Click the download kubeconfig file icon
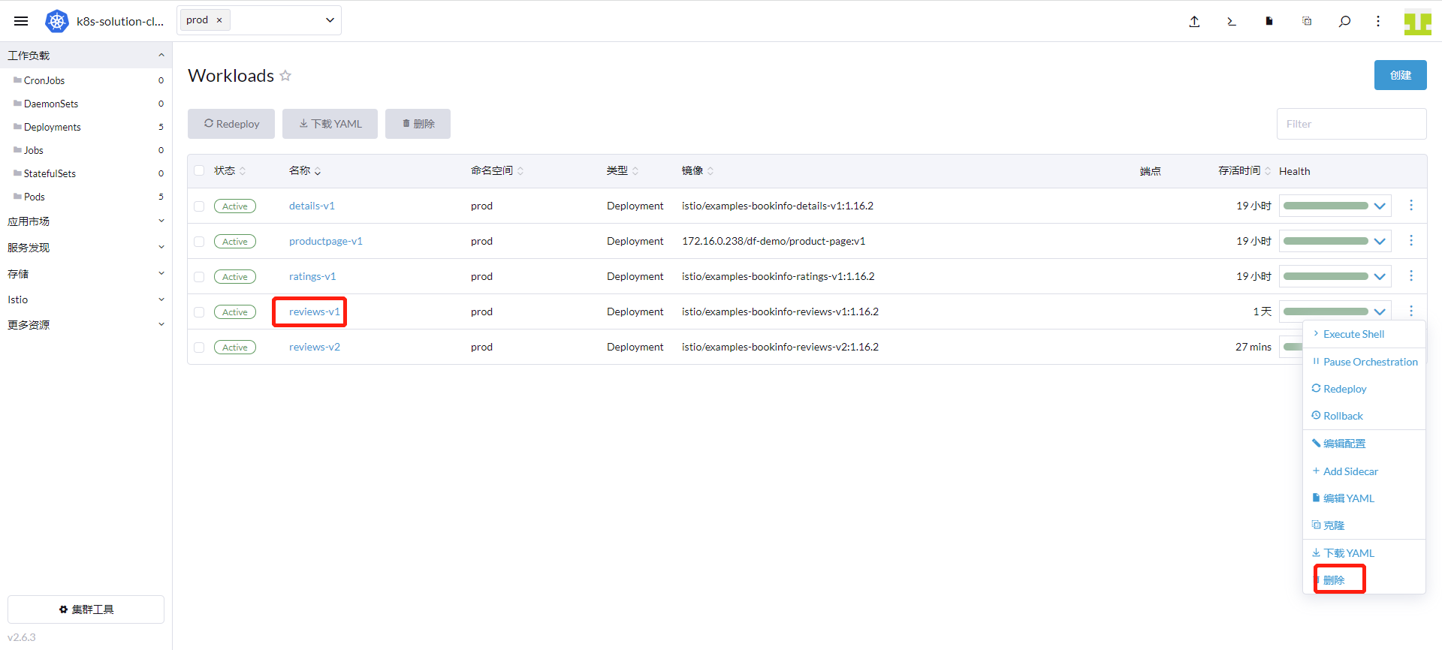1442x650 pixels. pos(1269,21)
